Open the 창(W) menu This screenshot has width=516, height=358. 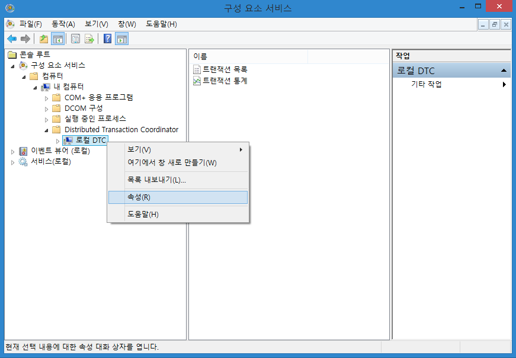click(x=127, y=24)
